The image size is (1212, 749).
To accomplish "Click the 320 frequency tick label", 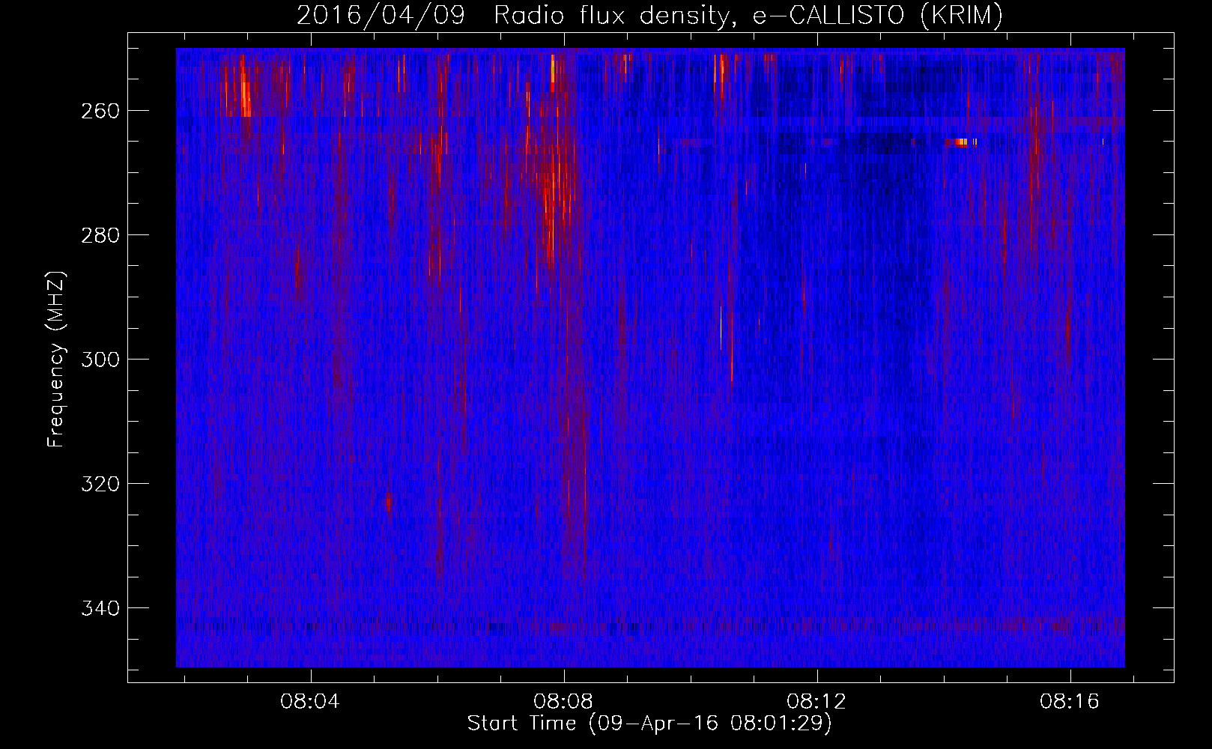I will [x=100, y=484].
